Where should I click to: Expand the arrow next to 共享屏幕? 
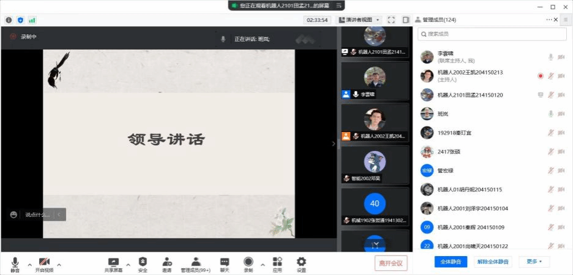tap(128, 265)
